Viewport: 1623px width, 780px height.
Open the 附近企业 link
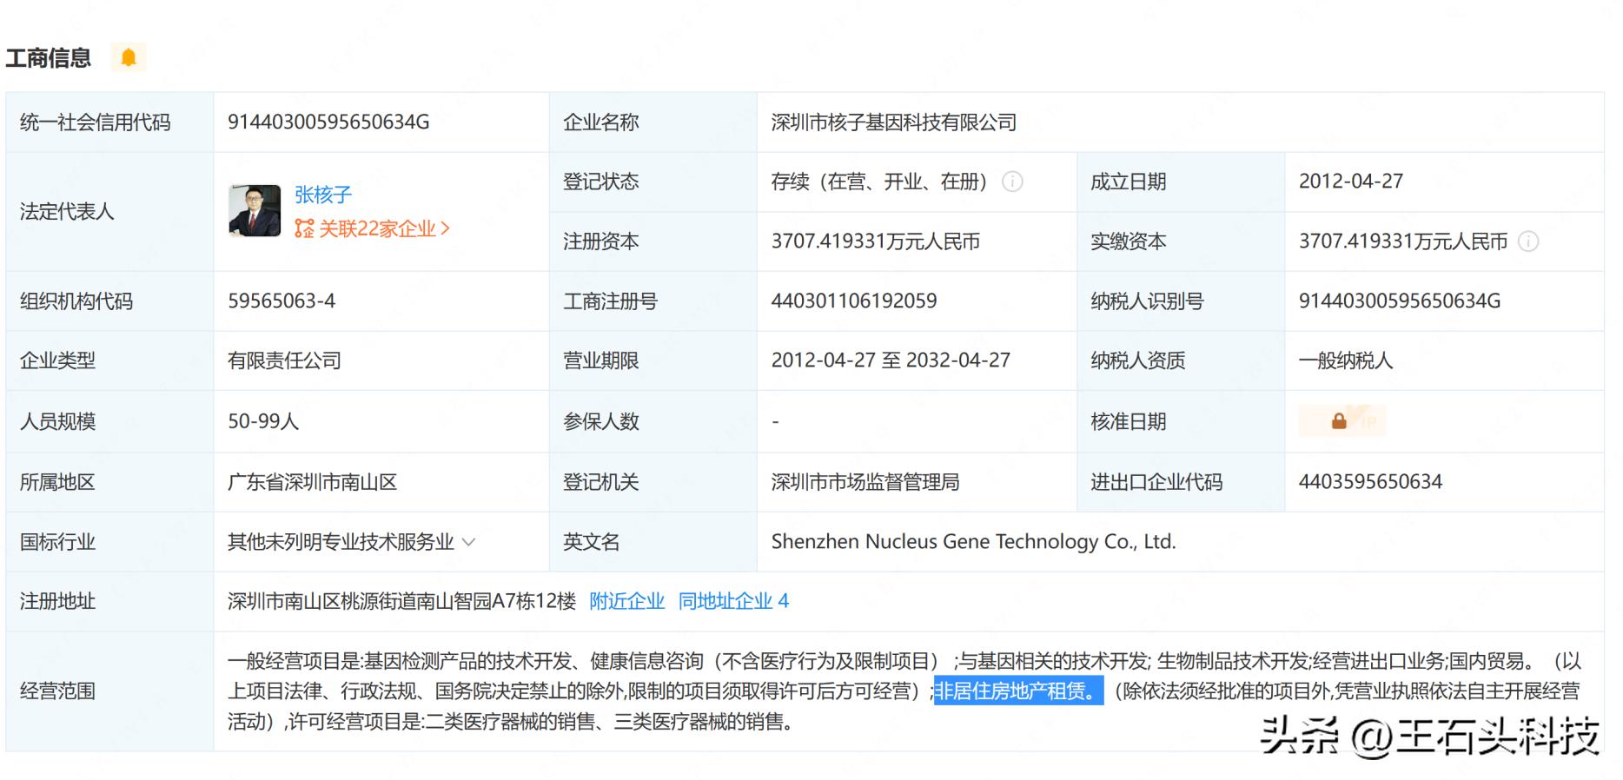[x=626, y=601]
